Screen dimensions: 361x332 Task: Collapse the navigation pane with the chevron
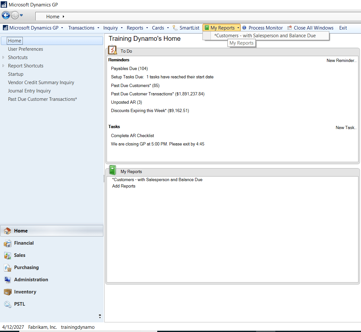[x=100, y=316]
